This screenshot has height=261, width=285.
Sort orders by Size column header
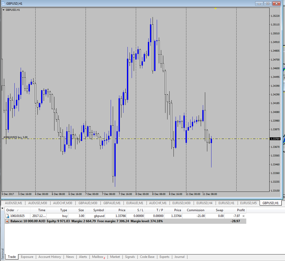click(77, 210)
